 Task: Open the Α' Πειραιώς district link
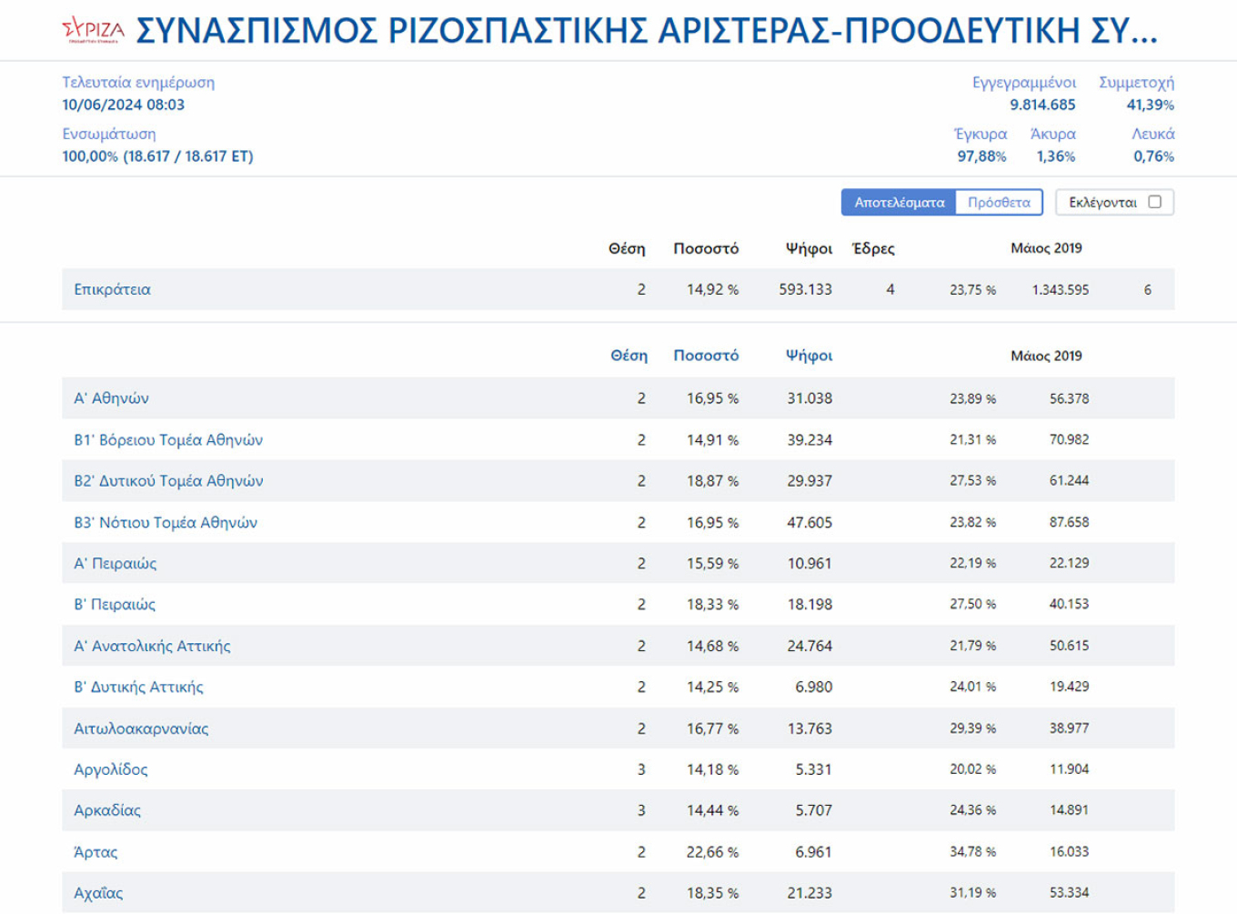click(x=116, y=564)
